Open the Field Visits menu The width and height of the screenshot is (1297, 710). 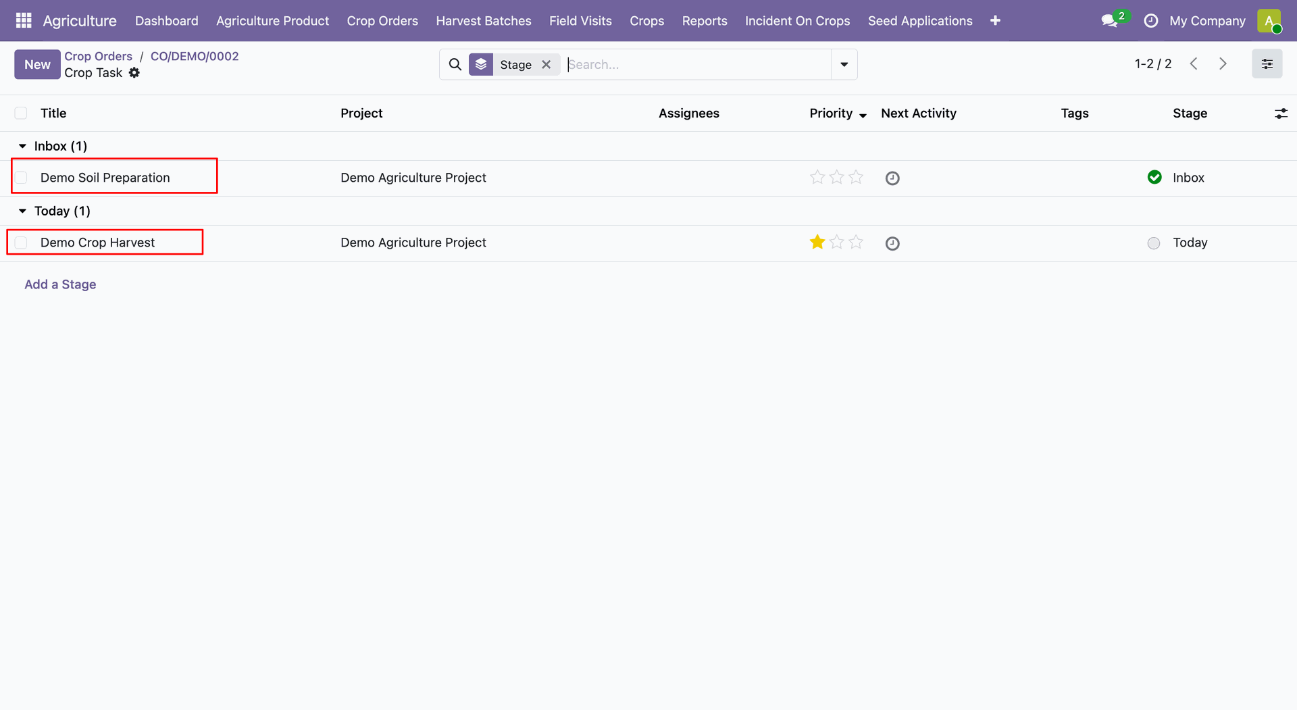coord(580,21)
